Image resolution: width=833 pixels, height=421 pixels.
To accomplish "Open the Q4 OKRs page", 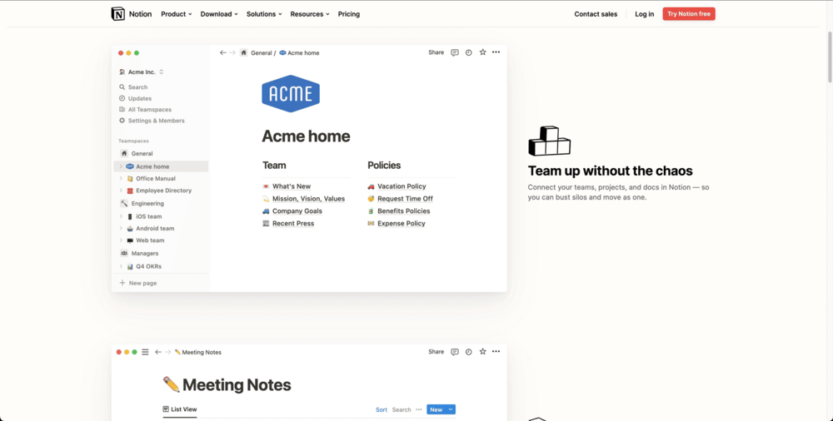I will pos(148,266).
